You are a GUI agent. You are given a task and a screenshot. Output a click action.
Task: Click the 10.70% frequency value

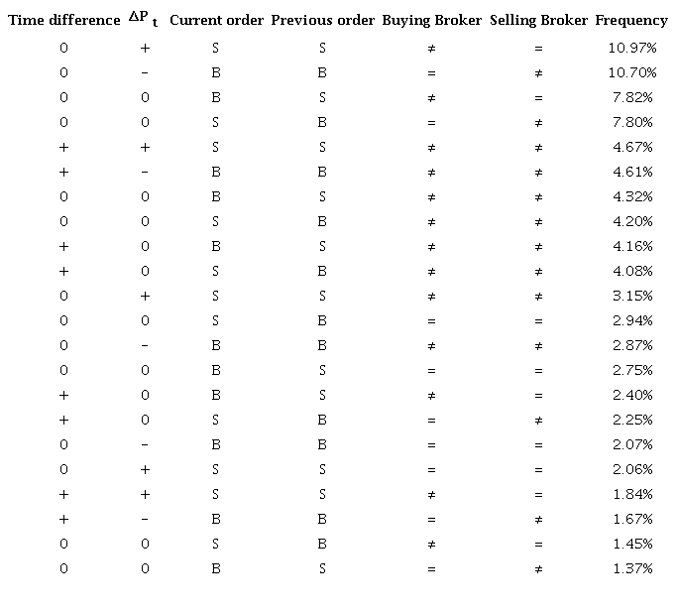coord(631,72)
